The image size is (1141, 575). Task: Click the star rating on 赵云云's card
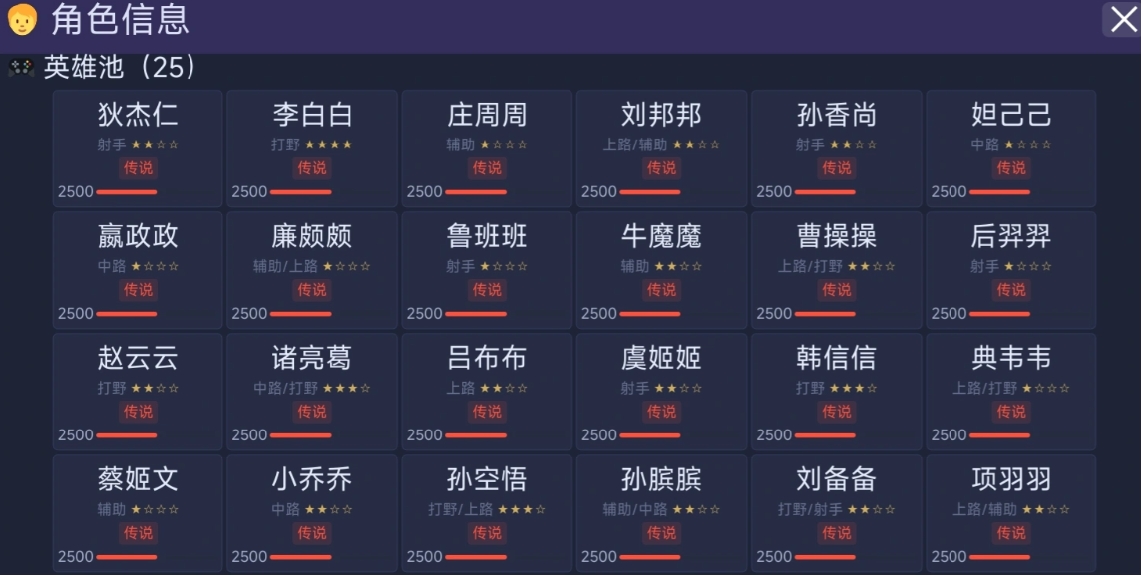[x=155, y=388]
